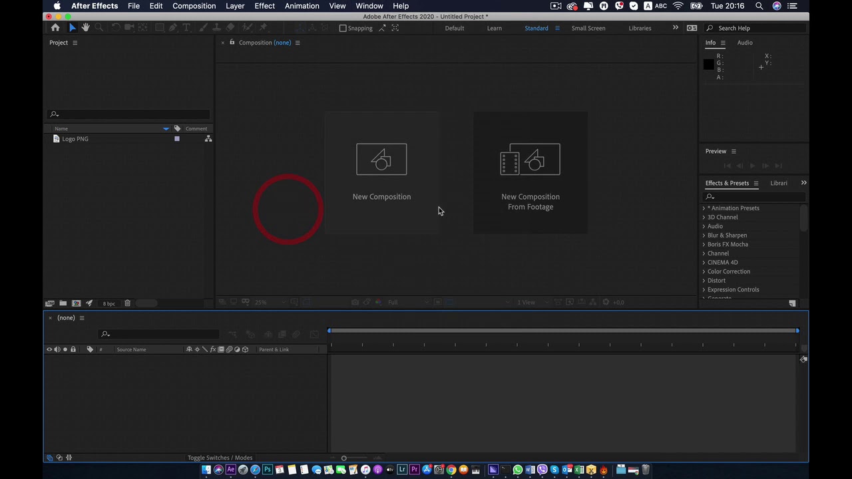This screenshot has width=852, height=479.
Task: Click the timeline zoom slider handle
Action: (x=343, y=458)
